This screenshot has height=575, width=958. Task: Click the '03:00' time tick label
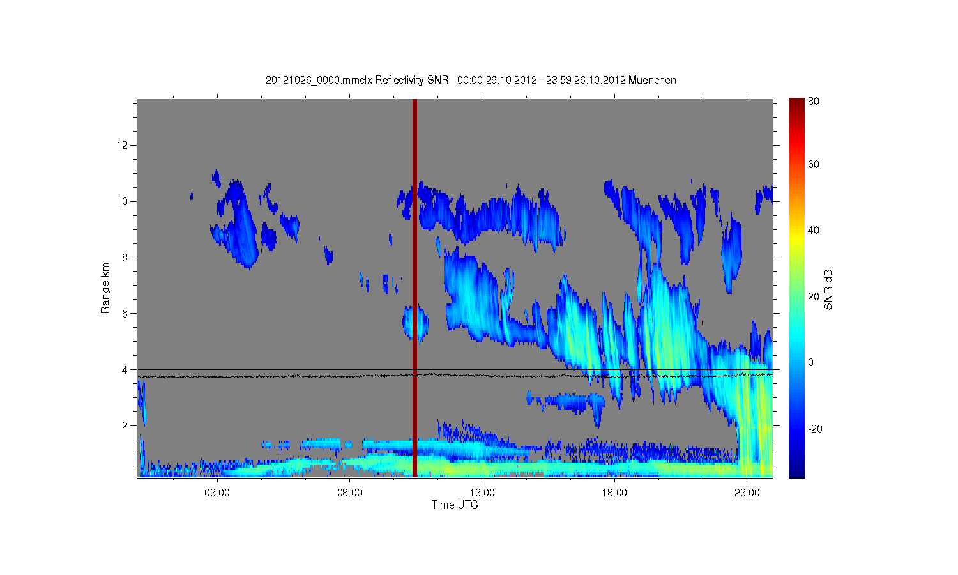(x=217, y=493)
